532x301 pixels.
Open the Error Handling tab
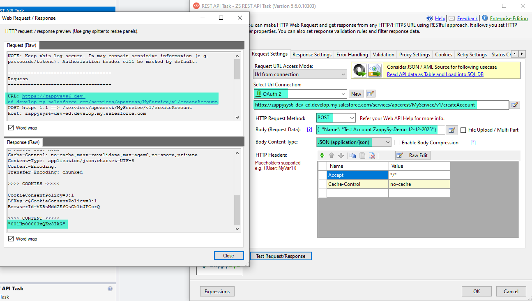pos(352,54)
